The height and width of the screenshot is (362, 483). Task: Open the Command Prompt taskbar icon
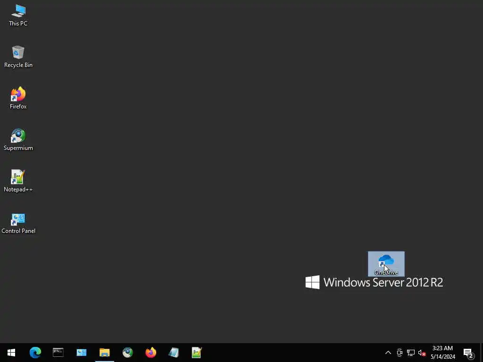pos(58,353)
